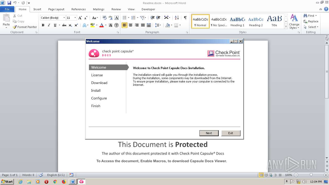Open the Find dropdown arrow
Image resolution: width=329 pixels, height=185 pixels.
click(x=316, y=16)
